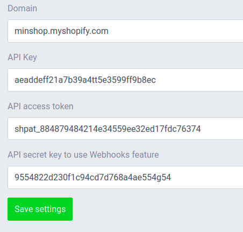The image size is (243, 232).
Task: Click the API Key input field
Action: pos(125,80)
